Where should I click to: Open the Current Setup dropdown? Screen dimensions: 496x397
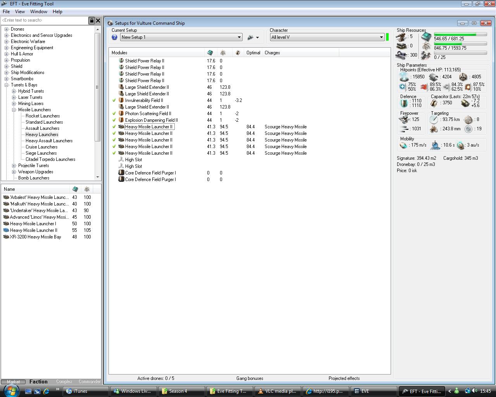click(239, 37)
